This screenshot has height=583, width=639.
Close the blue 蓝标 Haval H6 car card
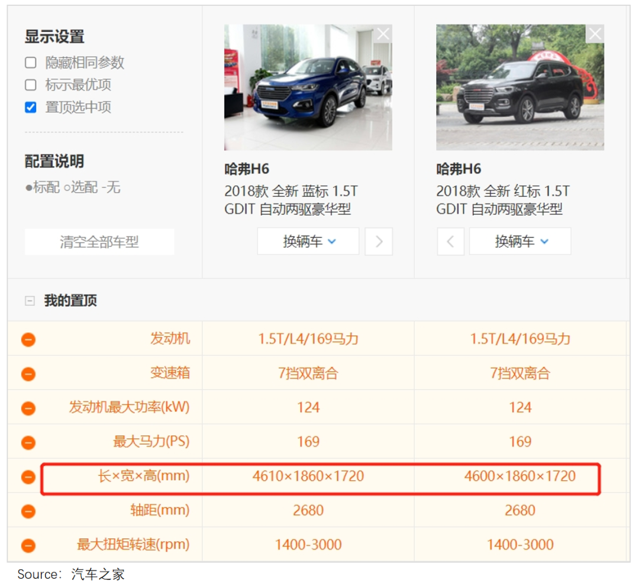tap(383, 34)
